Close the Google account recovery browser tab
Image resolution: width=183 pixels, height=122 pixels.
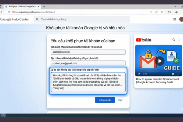click(39, 6)
